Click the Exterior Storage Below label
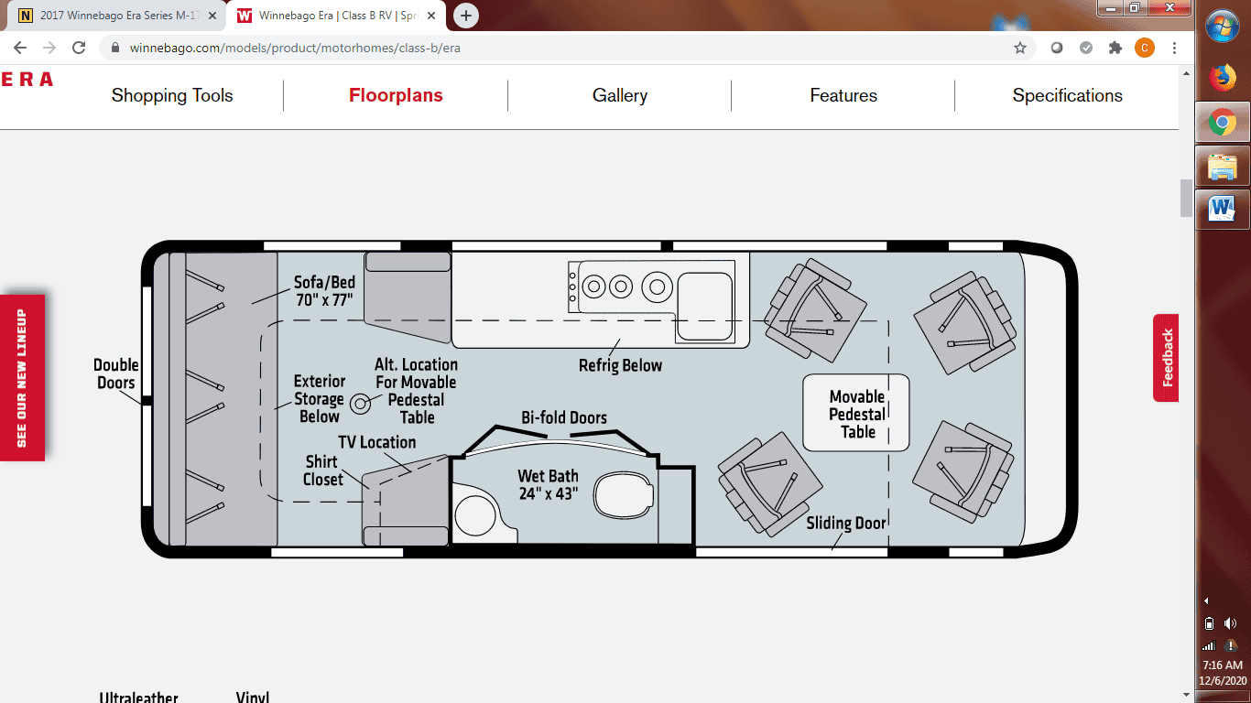Viewport: 1251px width, 703px height. (319, 399)
